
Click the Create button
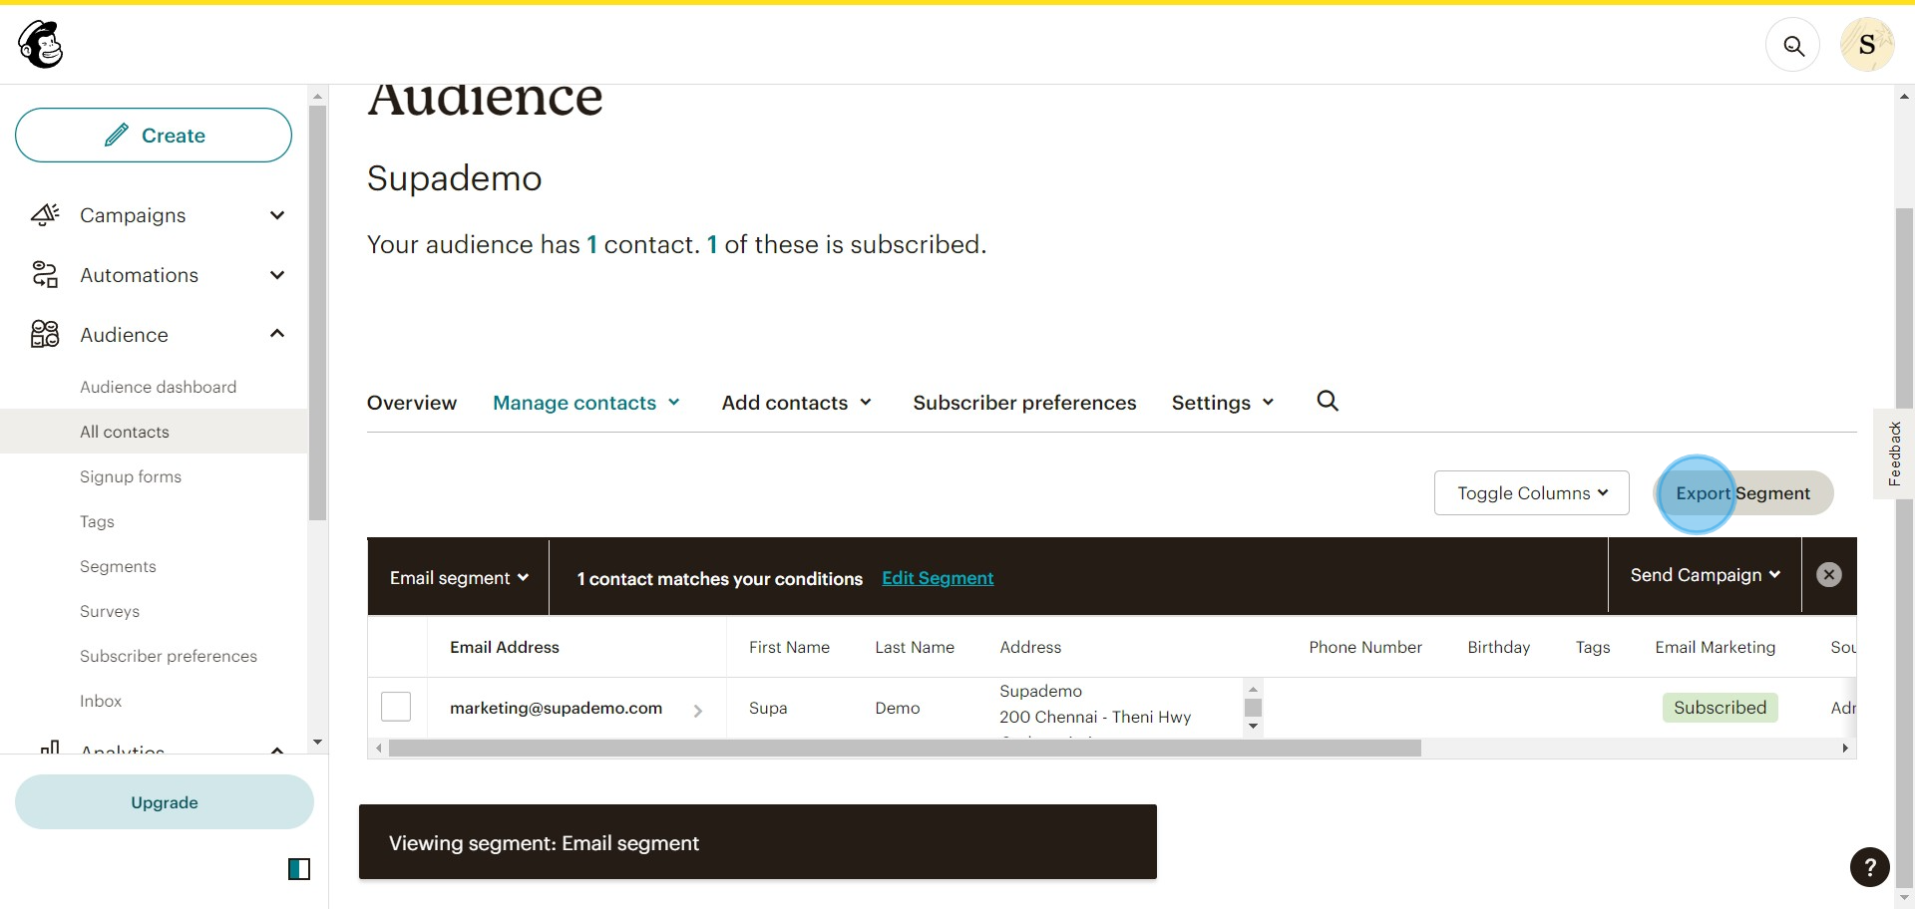coord(154,135)
